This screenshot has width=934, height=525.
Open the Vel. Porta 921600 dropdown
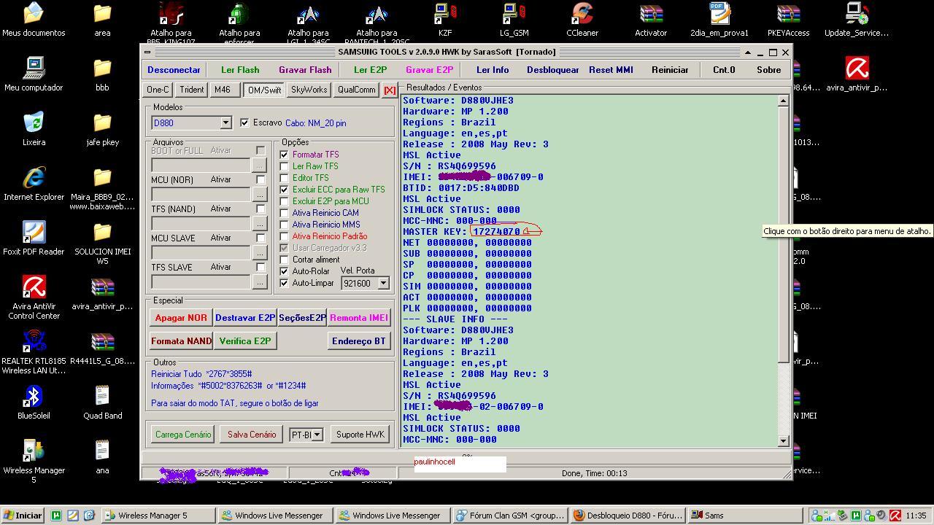coord(383,283)
